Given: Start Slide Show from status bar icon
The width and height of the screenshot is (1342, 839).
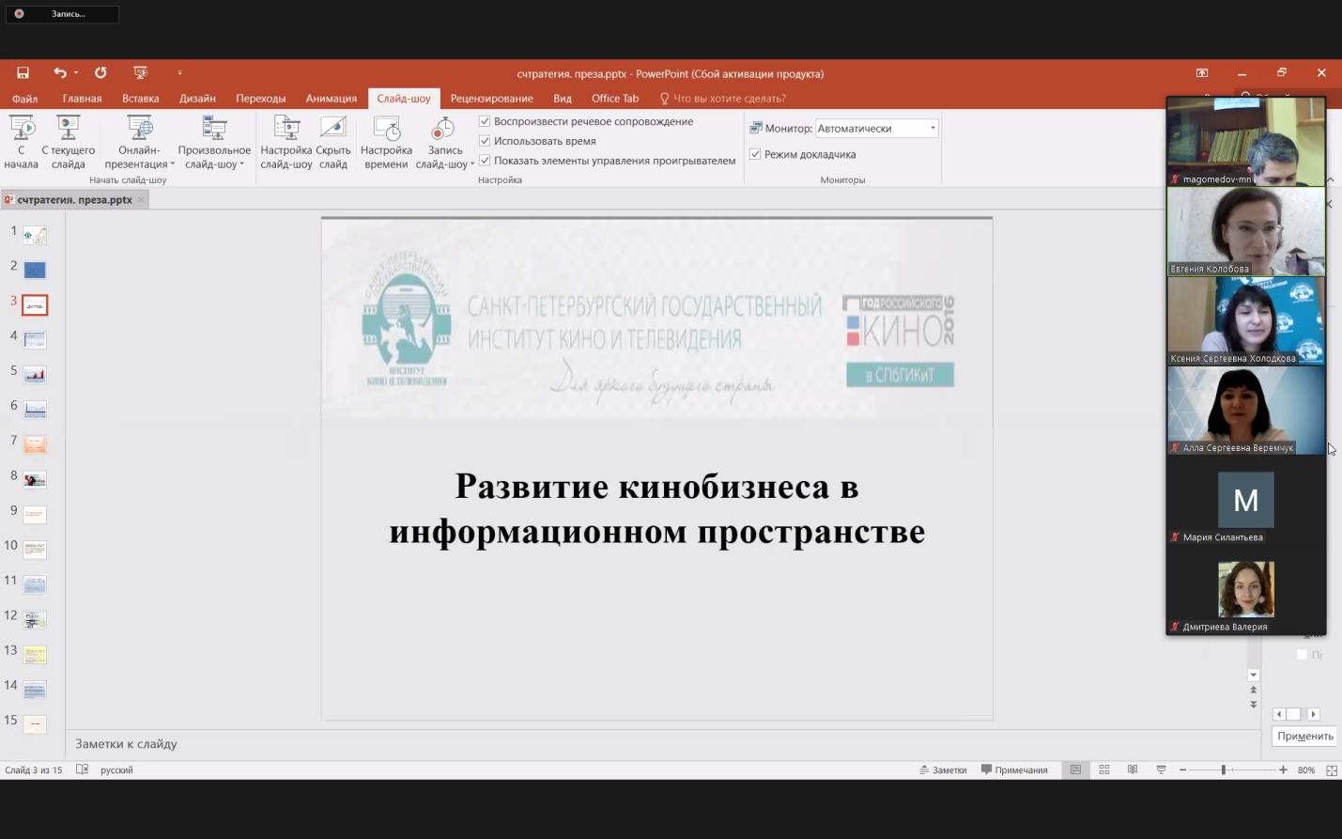Looking at the screenshot, I should click(x=1162, y=769).
